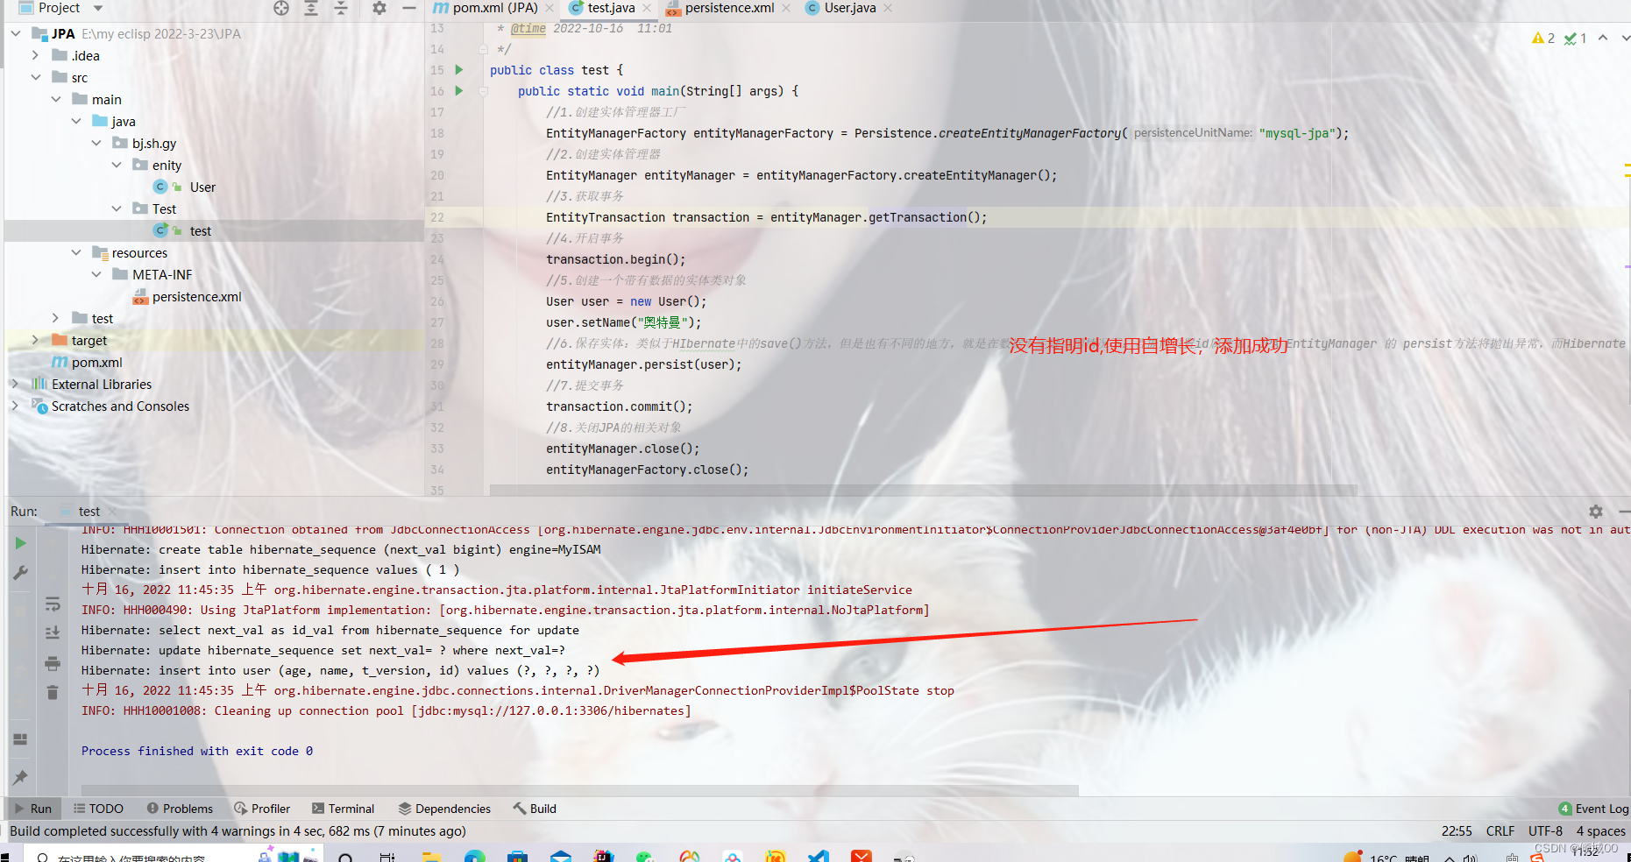Image resolution: width=1631 pixels, height=862 pixels.
Task: Click run gutter icon beside class test
Action: tap(458, 70)
